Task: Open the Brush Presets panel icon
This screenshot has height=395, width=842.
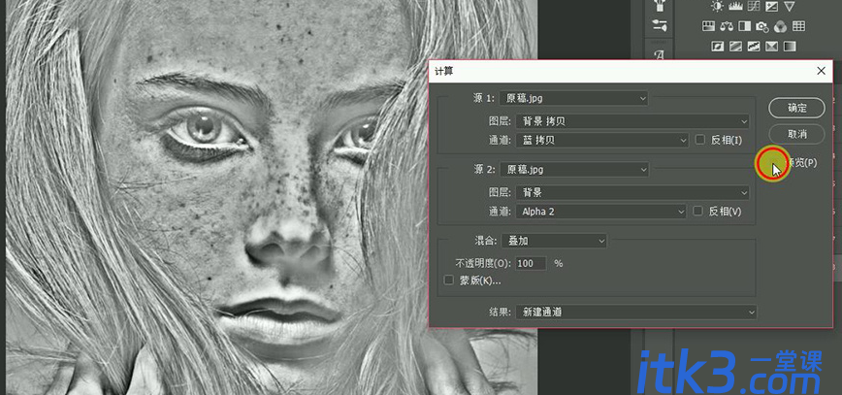Action: pos(660,25)
